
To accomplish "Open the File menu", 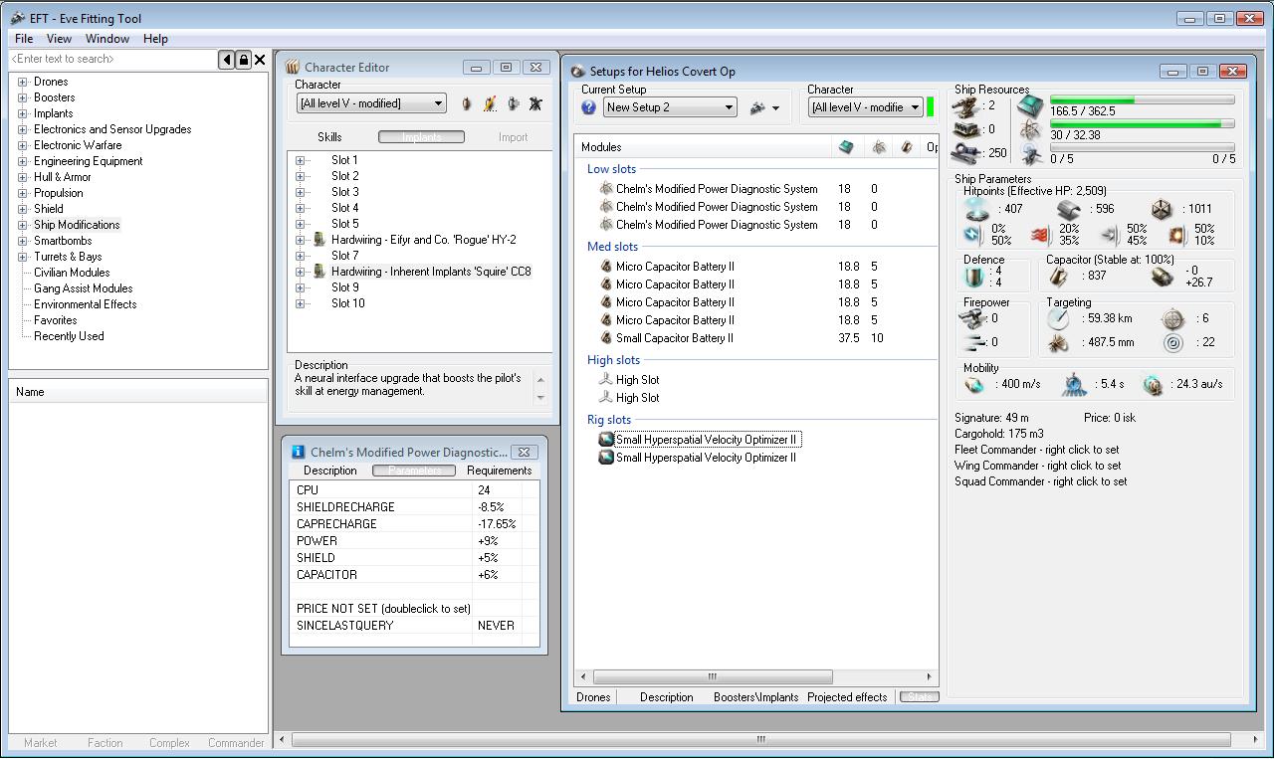I will coord(24,39).
